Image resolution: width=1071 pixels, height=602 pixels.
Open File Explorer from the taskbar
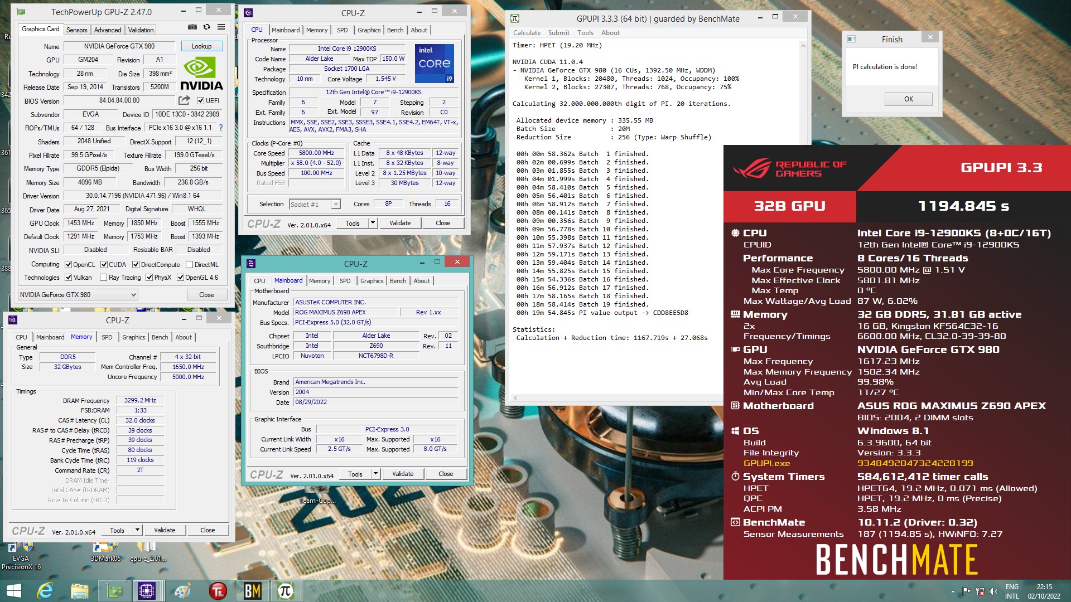point(80,591)
